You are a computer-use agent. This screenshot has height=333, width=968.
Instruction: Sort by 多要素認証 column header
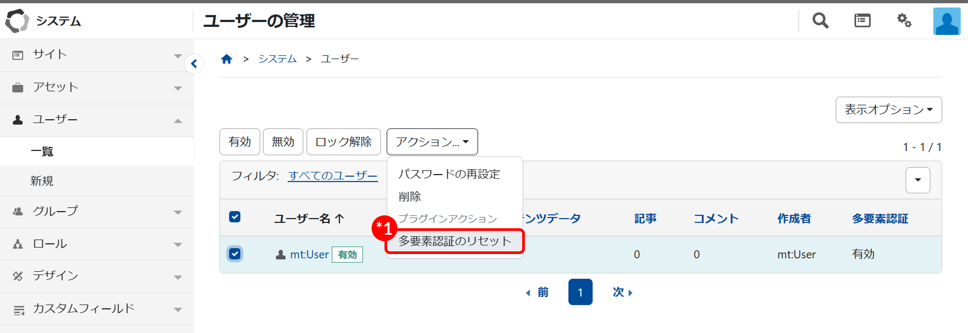coord(880,219)
